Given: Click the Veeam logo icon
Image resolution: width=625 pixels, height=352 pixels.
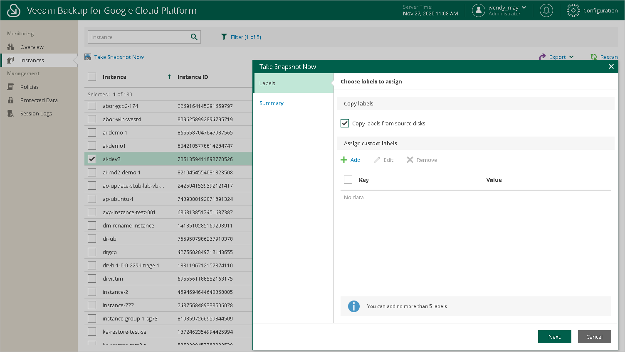Looking at the screenshot, I should (x=14, y=10).
